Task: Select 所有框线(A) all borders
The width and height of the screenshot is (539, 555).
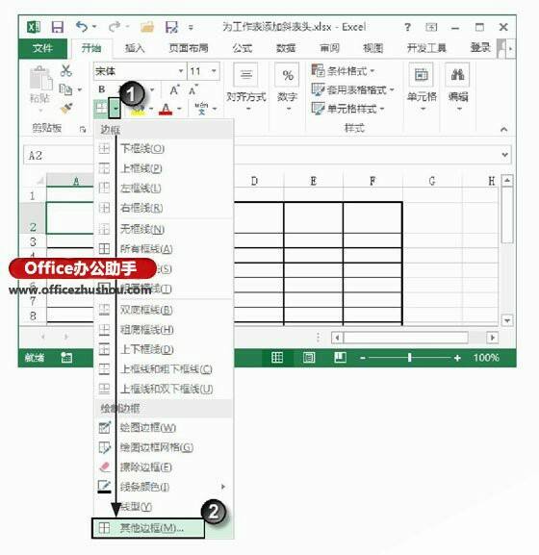Action: pos(163,249)
